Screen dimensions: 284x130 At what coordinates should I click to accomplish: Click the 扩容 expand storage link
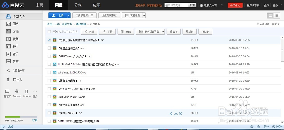(x=35, y=120)
